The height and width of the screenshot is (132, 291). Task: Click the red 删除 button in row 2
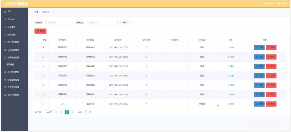[x=271, y=57]
